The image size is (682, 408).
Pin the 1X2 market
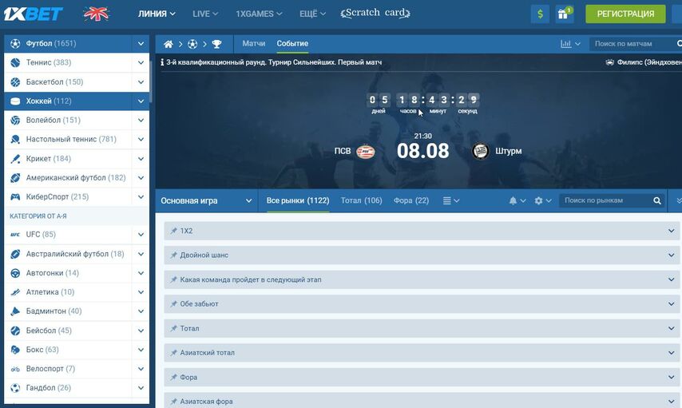tap(173, 231)
